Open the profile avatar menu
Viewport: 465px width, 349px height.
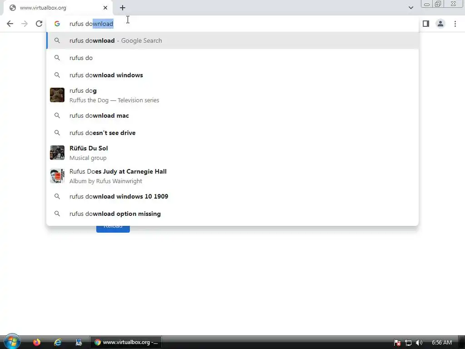[x=440, y=24]
